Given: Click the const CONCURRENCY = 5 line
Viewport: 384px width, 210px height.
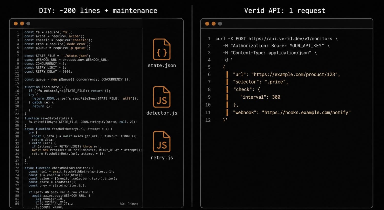Looking at the screenshot, I should coord(45,64).
